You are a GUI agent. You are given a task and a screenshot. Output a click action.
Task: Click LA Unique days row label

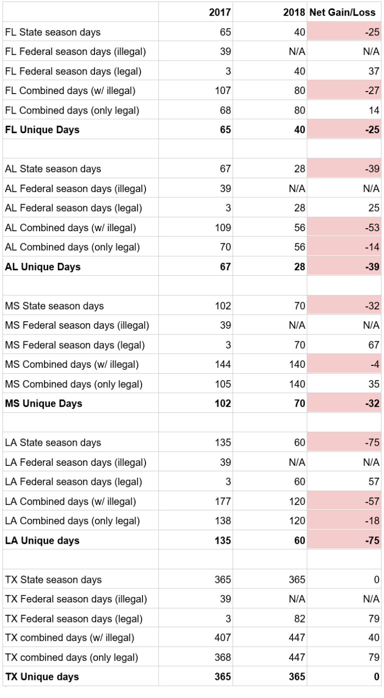click(42, 540)
